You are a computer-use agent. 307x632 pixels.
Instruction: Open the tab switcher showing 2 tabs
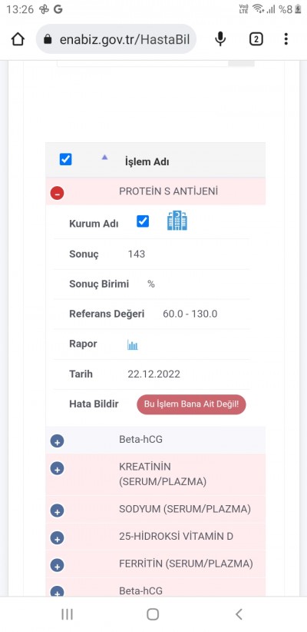pos(256,39)
